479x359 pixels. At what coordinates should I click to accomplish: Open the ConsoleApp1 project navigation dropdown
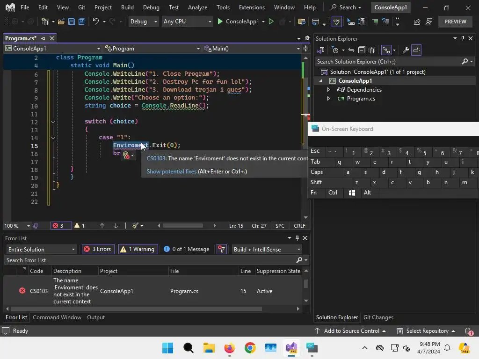(52, 49)
